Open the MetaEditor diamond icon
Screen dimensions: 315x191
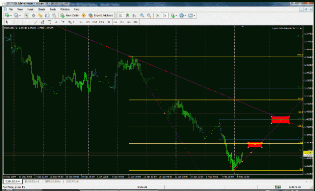(84, 15)
